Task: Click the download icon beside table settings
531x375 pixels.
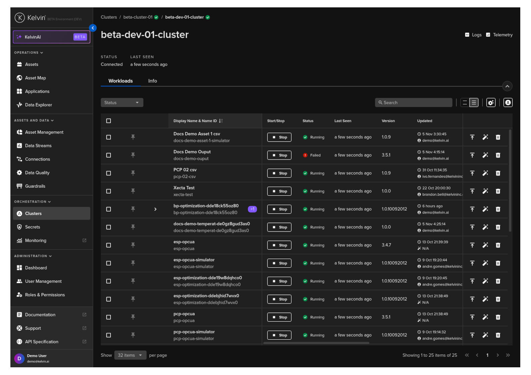Action: click(x=508, y=103)
